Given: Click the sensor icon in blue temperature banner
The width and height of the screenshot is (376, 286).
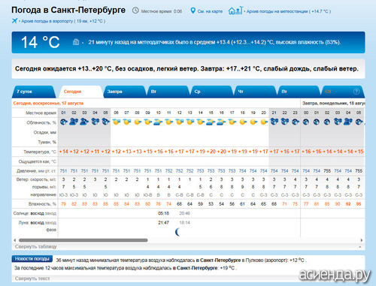Looking at the screenshot, I should (x=76, y=42).
